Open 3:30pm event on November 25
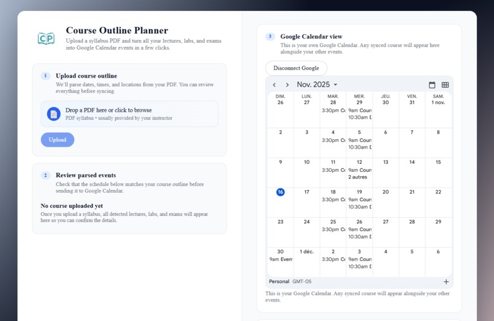 click(x=333, y=229)
